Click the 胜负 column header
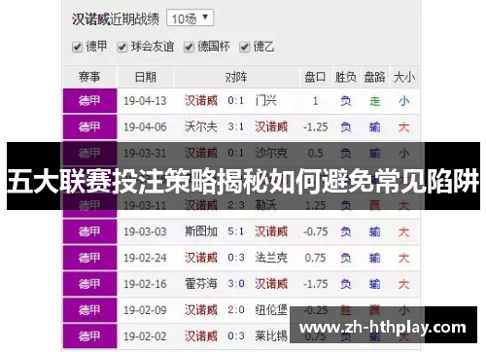 (346, 77)
